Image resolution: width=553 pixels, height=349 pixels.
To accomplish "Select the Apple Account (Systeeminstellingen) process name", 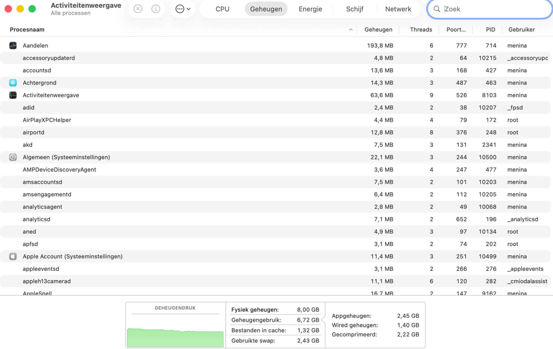I will click(73, 257).
